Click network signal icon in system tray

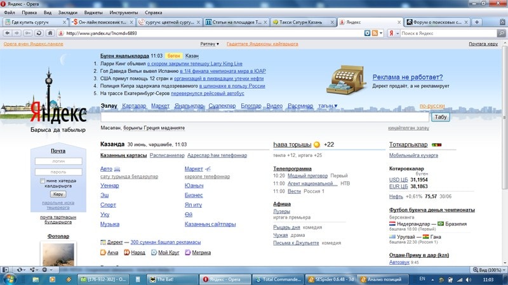(459, 279)
